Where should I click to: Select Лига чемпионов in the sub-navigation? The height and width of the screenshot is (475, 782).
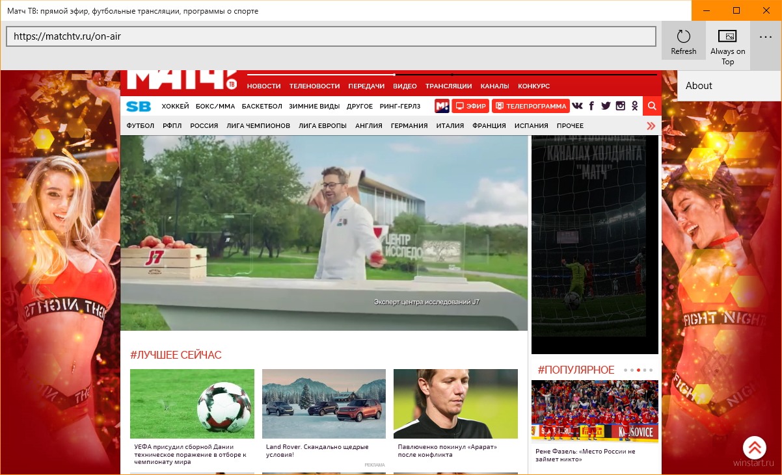click(258, 125)
